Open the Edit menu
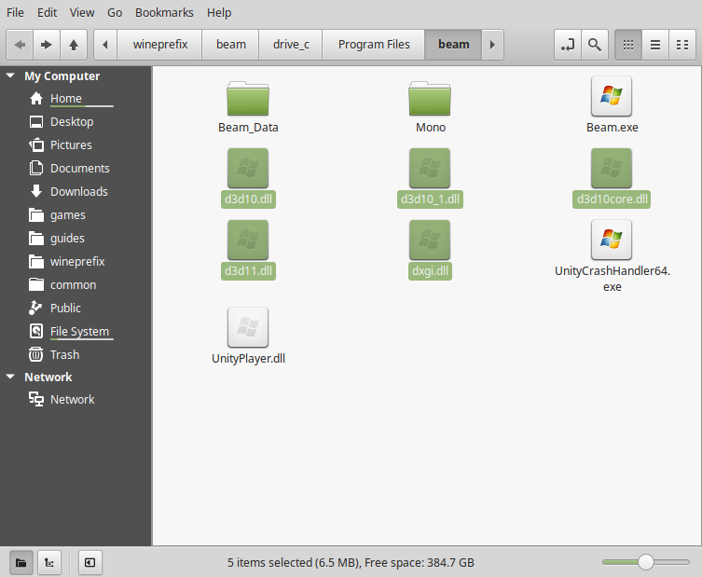702x577 pixels. pyautogui.click(x=47, y=12)
